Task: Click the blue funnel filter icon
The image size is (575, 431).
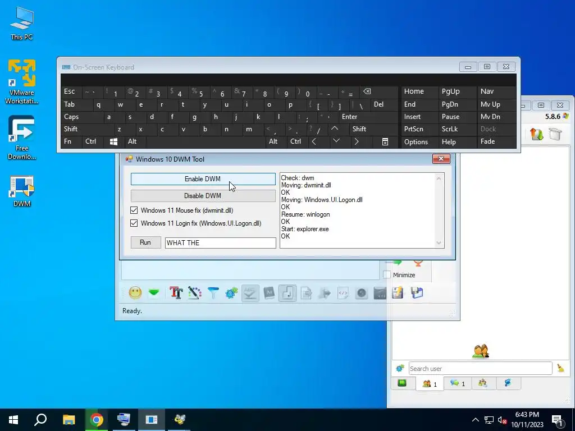Action: [213, 292]
